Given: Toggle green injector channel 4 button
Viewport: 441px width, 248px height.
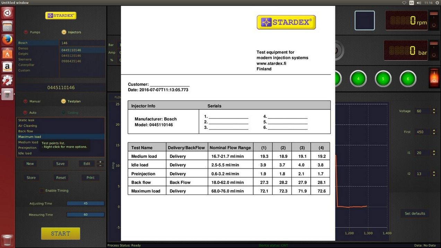Looking at the screenshot, I should click(x=358, y=79).
